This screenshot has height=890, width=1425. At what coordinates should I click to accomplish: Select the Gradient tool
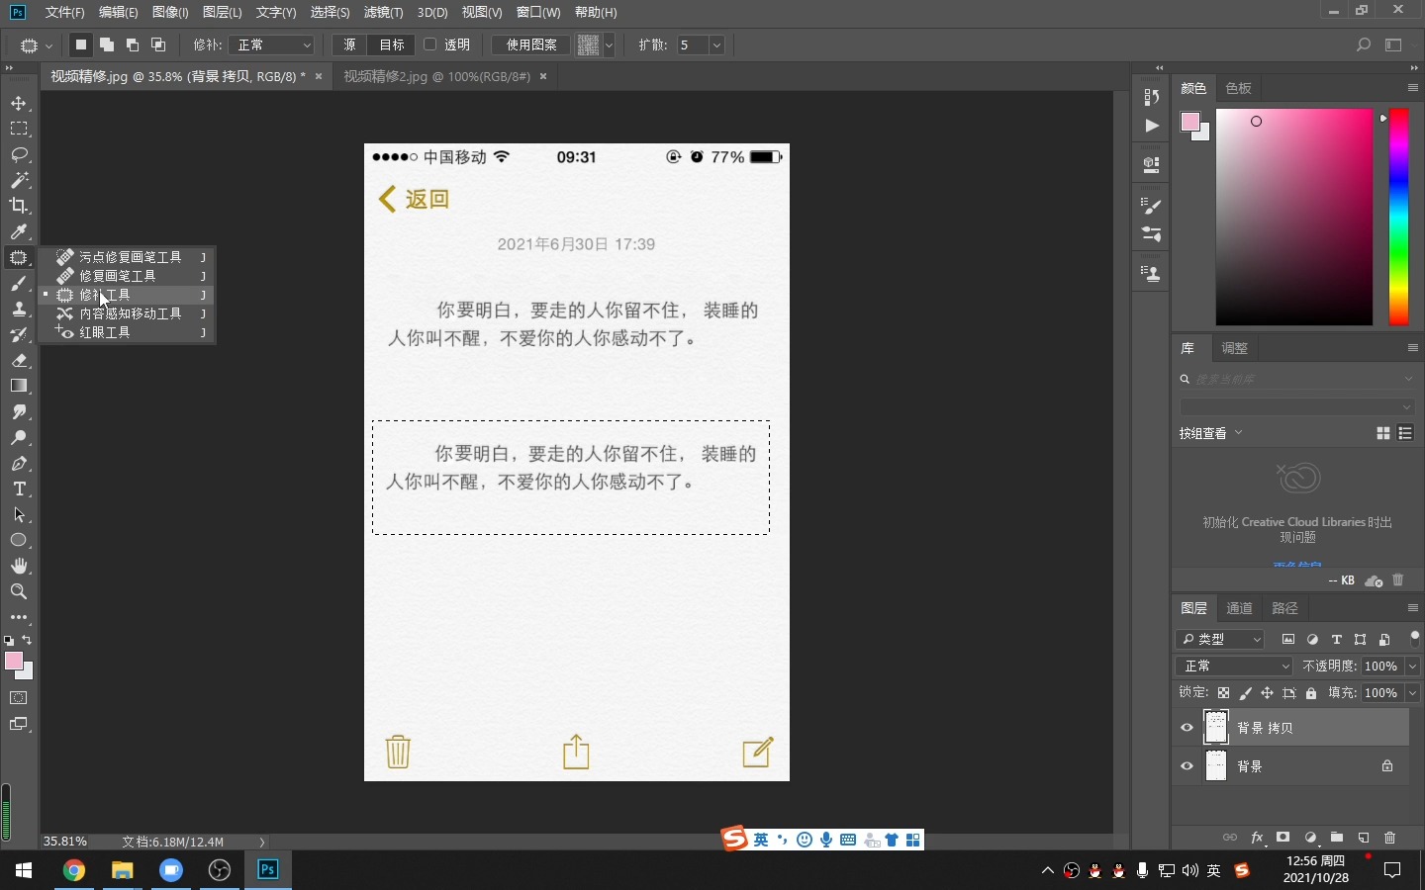click(x=19, y=387)
